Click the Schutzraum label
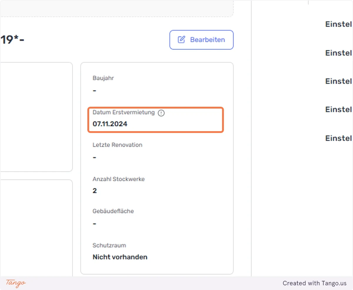This screenshot has width=353, height=290. (109, 245)
